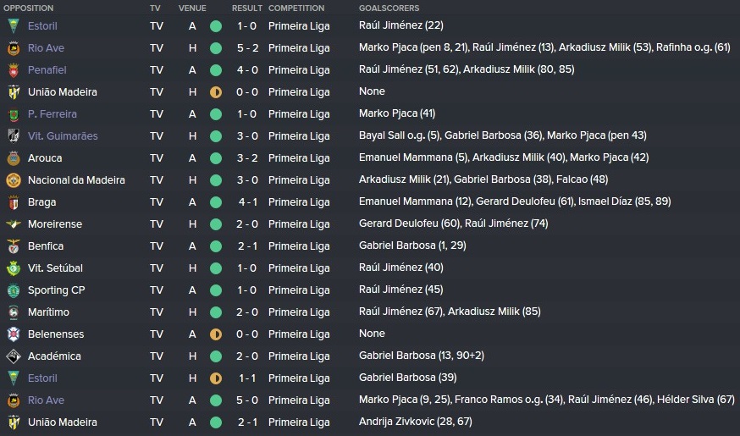This screenshot has width=740, height=436.
Task: Click the Belenenses cross crest icon
Action: [x=14, y=334]
